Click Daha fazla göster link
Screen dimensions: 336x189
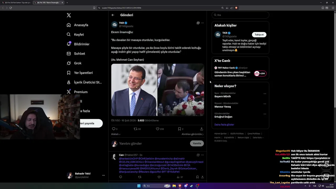coord(224,125)
